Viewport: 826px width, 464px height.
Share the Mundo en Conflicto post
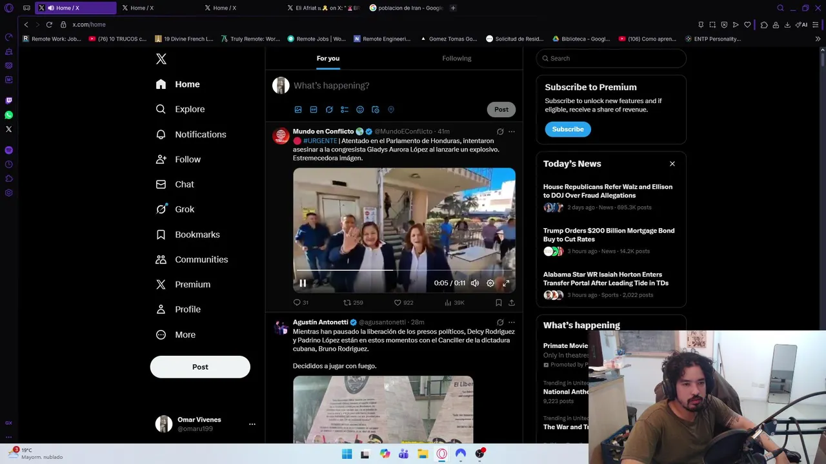512,302
